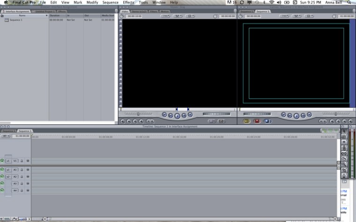Click the Sequence 1 icon in Browser
The image size is (356, 222).
(7, 20)
